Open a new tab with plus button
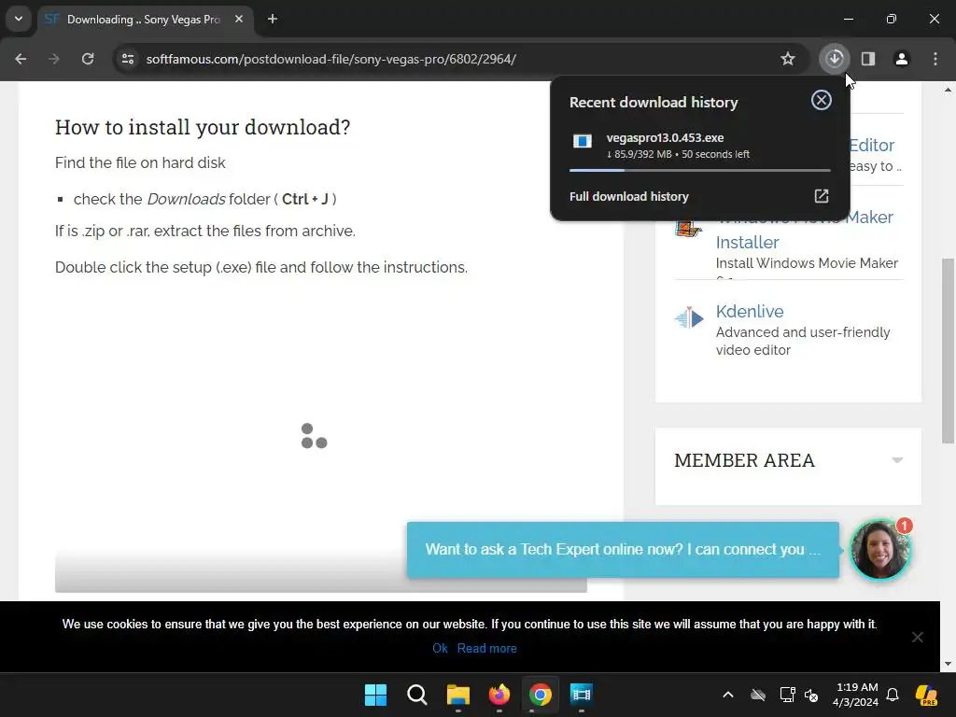 (273, 19)
